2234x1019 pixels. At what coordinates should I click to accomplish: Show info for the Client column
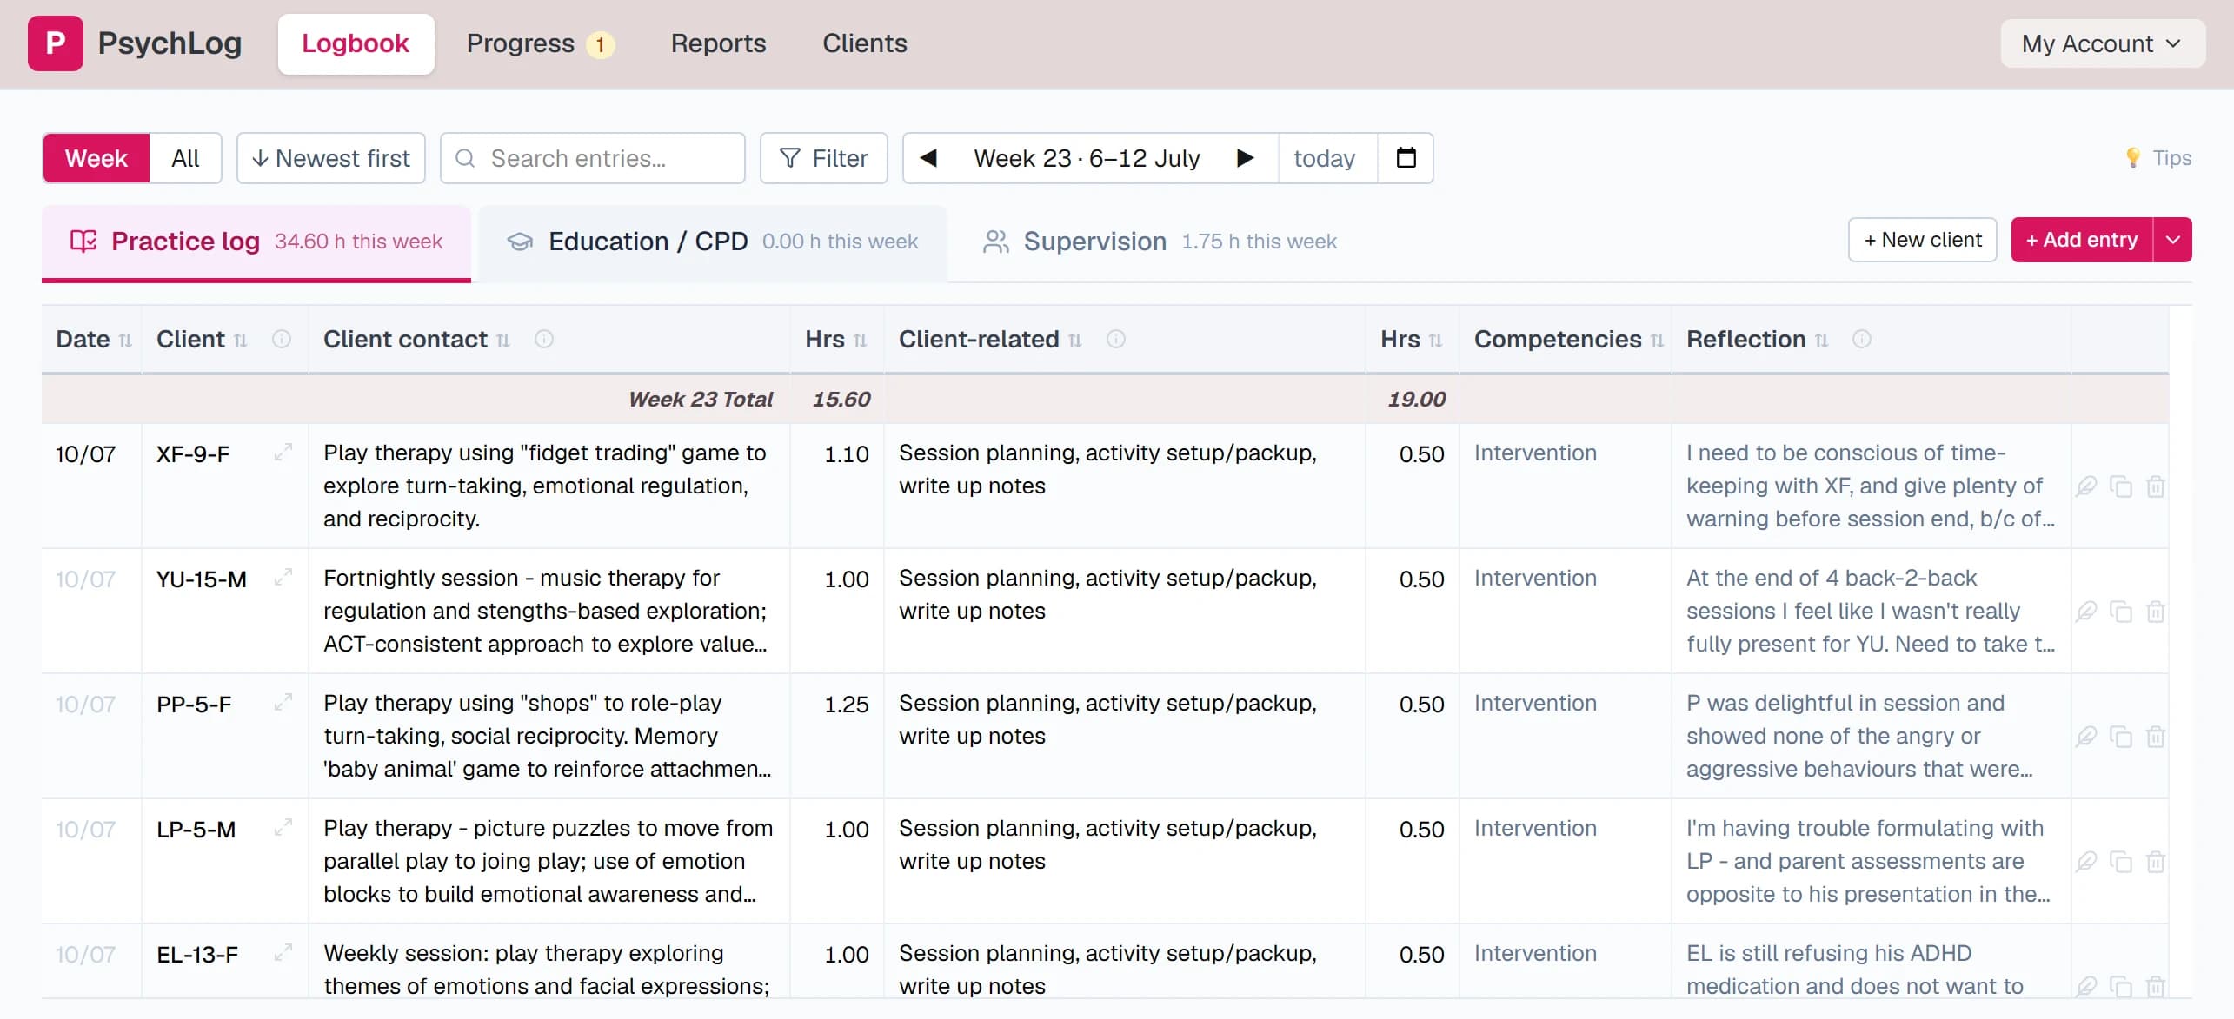(x=282, y=339)
